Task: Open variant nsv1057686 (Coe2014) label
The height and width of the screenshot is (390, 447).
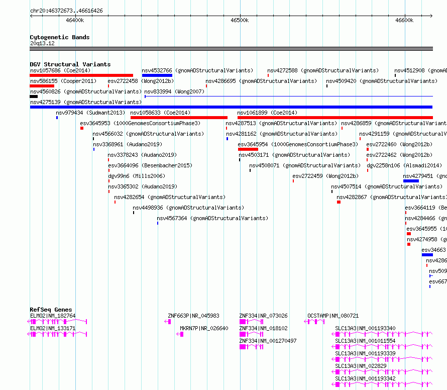Action: (60, 70)
